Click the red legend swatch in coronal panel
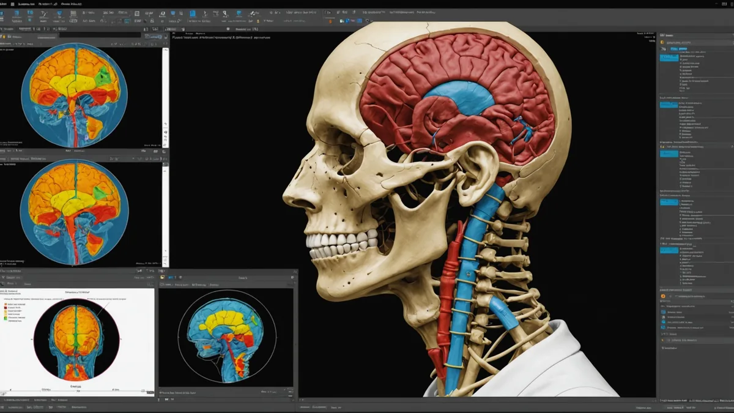Viewport: 734px width, 413px height. click(5, 308)
